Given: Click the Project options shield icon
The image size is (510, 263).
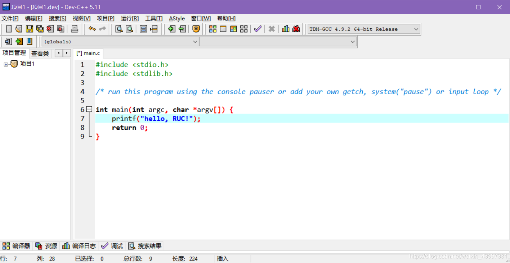Looking at the screenshot, I should [196, 29].
